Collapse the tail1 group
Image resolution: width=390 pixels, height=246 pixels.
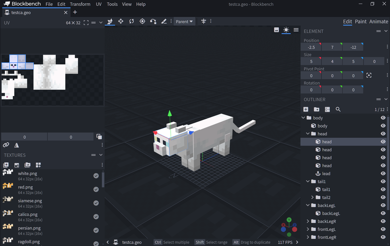[x=308, y=181]
